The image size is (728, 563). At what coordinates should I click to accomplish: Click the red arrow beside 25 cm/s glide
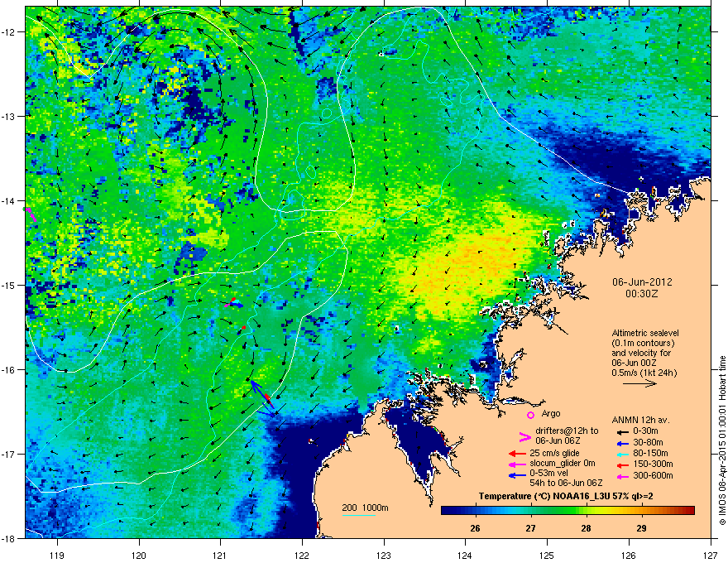coord(517,454)
